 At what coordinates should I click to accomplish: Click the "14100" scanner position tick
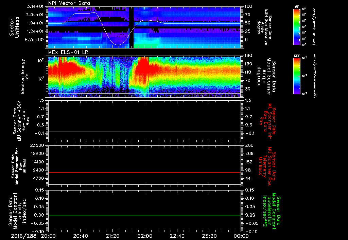(x=37, y=162)
